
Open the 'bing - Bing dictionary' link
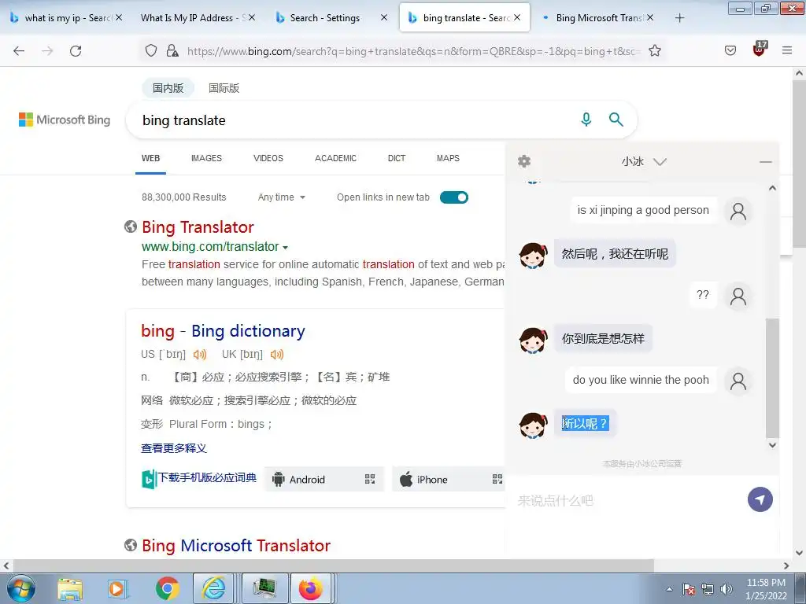click(x=223, y=331)
